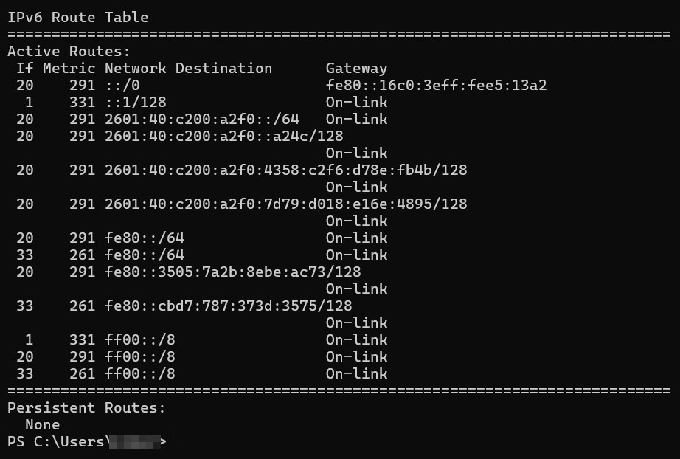Click the PS C:\Users prompt text

(56, 441)
